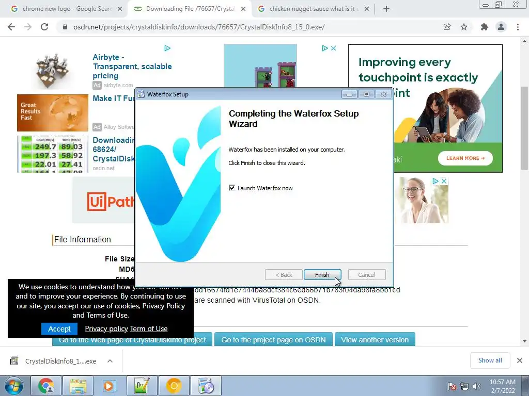Viewport: 529px width, 396px height.
Task: Click Chrome icon in taskbar
Action: pyautogui.click(x=46, y=386)
